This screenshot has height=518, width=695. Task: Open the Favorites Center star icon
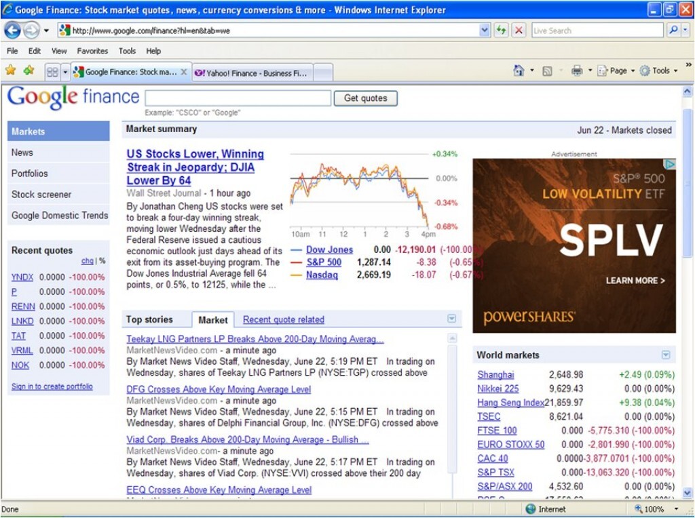click(x=10, y=71)
